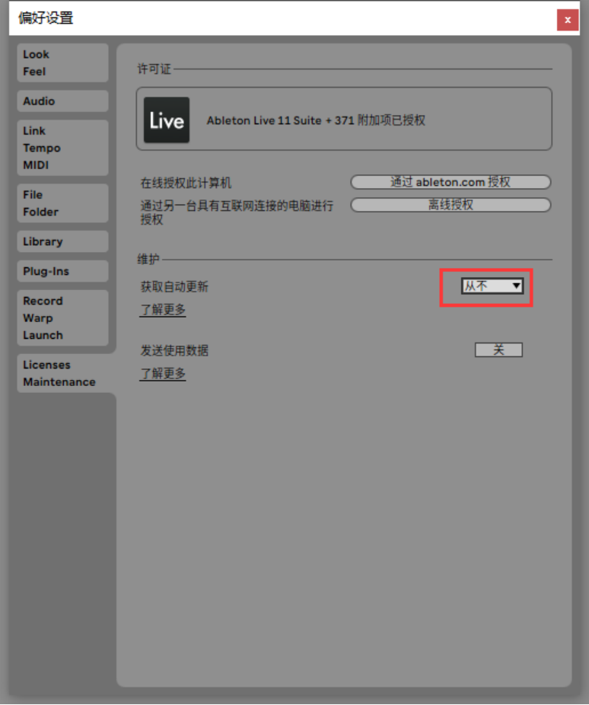The height and width of the screenshot is (705, 589).
Task: Click the Ableton Live logo icon
Action: [166, 120]
